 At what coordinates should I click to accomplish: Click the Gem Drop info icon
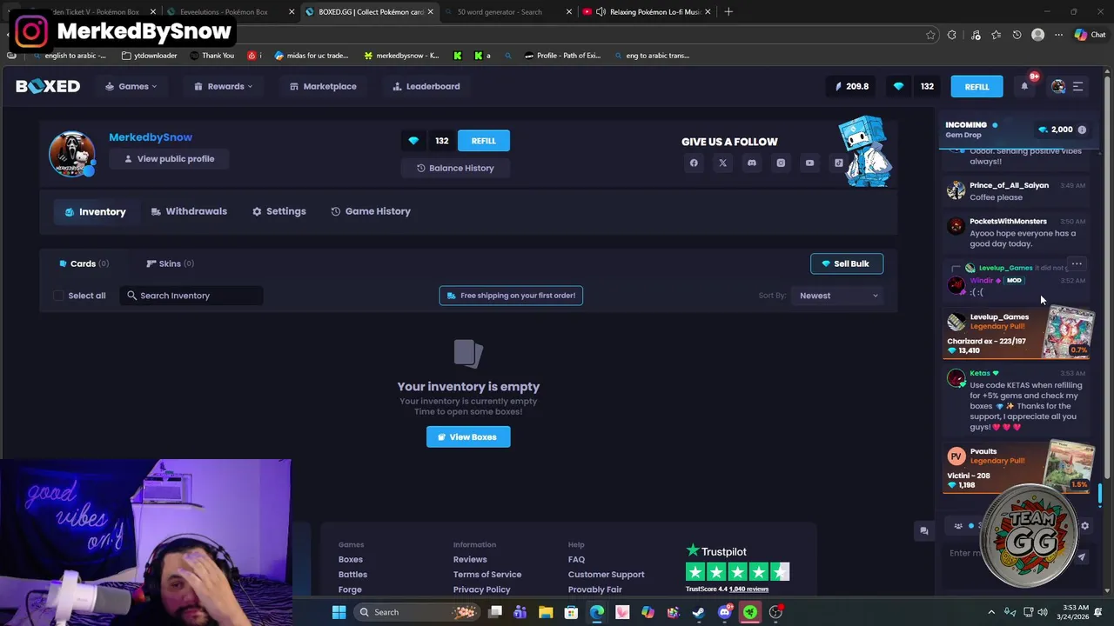pos(1082,130)
